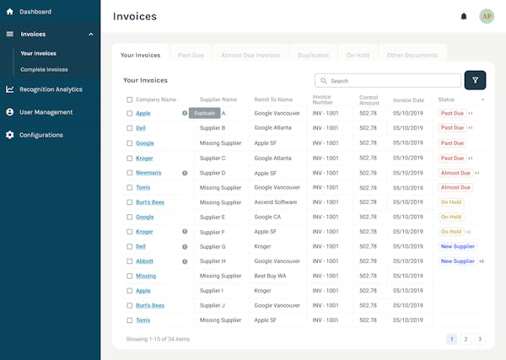Open the Configurations gear icon
This screenshot has width=506, height=360.
click(9, 135)
